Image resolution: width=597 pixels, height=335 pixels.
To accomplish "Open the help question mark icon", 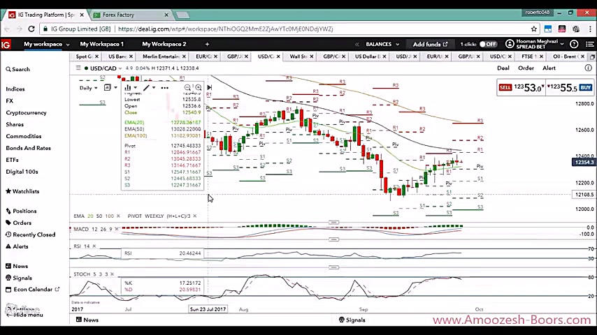I will (x=574, y=44).
